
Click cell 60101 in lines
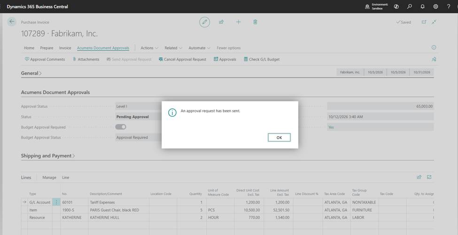(74, 202)
